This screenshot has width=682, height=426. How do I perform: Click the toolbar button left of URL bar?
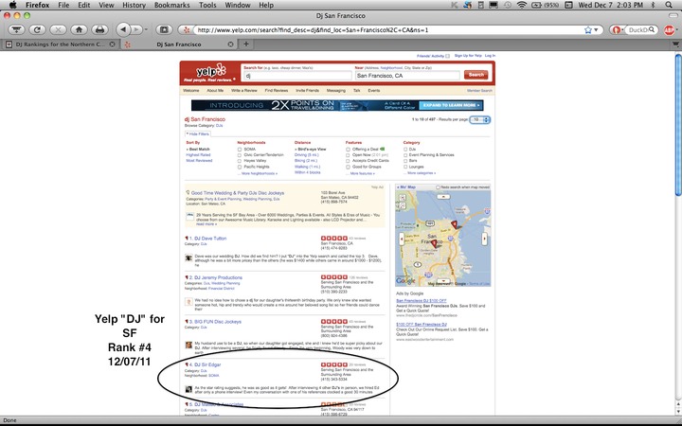pyautogui.click(x=164, y=29)
